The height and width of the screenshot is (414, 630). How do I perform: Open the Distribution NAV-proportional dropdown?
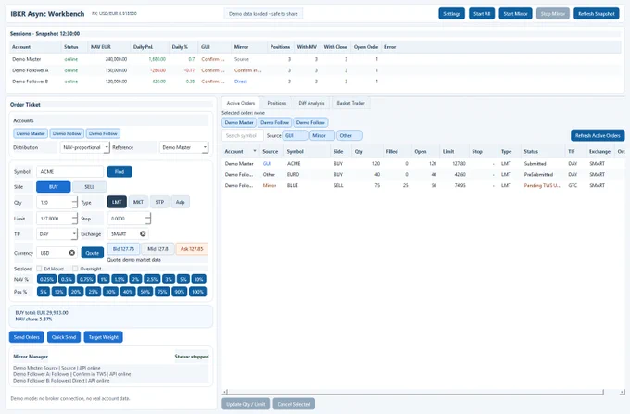[85, 147]
